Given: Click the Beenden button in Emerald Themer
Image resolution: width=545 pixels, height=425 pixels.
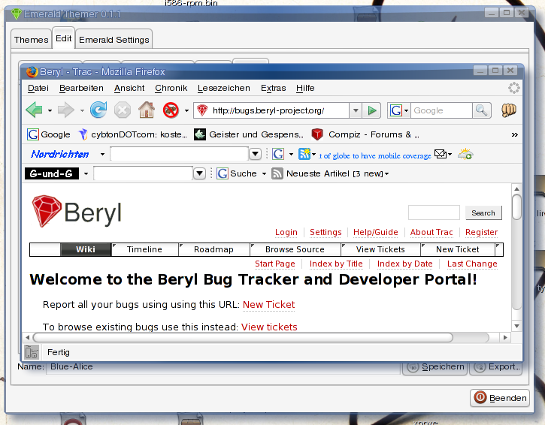Looking at the screenshot, I should coord(500,397).
